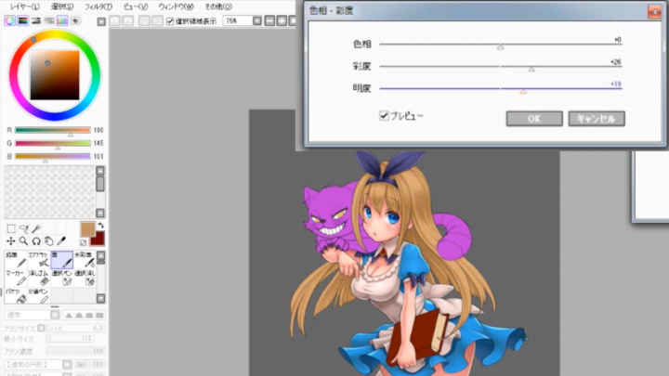669x376 pixels.
Task: Toggle the color mixer panel
Action: pos(49,20)
